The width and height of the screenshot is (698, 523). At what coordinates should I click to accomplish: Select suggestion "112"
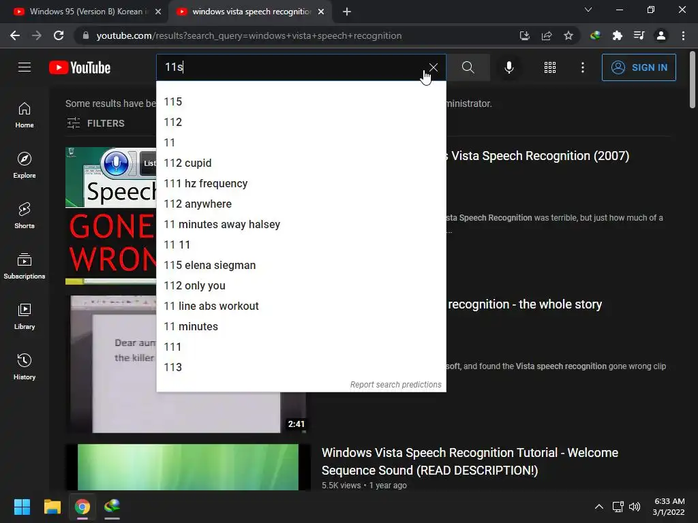pos(301,123)
